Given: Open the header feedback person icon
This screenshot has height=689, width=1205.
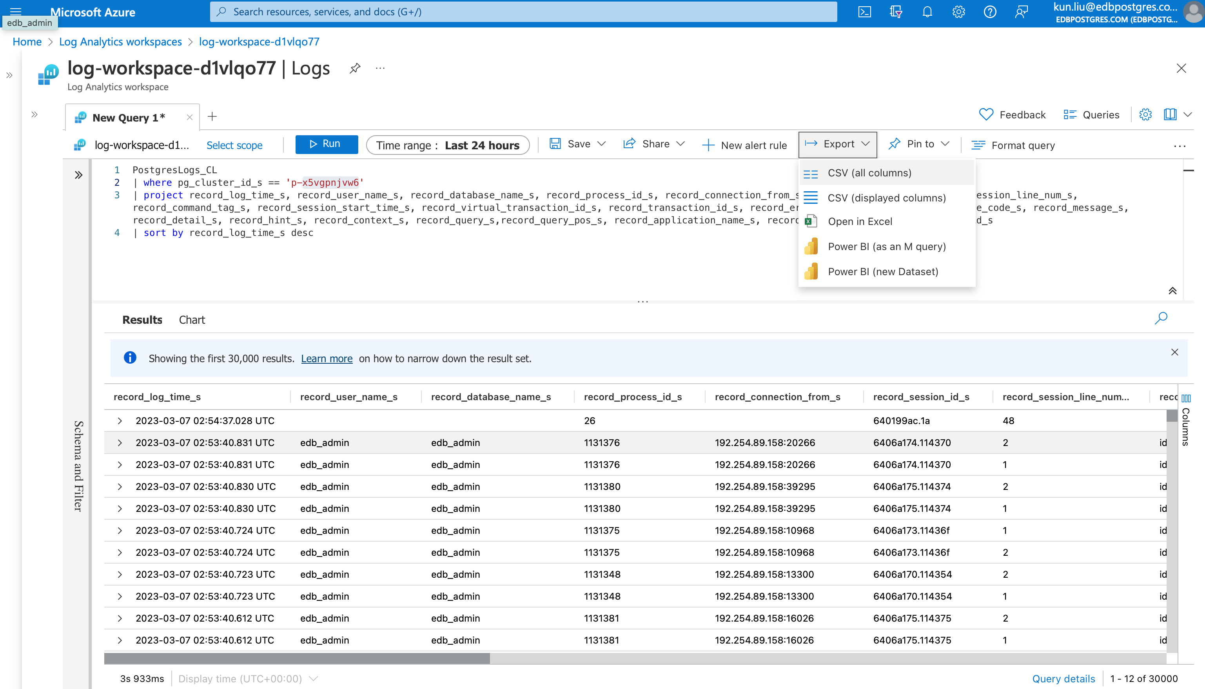Looking at the screenshot, I should click(x=1022, y=12).
